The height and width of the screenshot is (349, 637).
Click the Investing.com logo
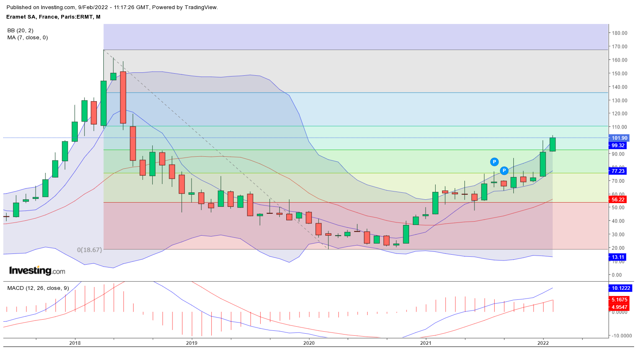[x=37, y=271]
